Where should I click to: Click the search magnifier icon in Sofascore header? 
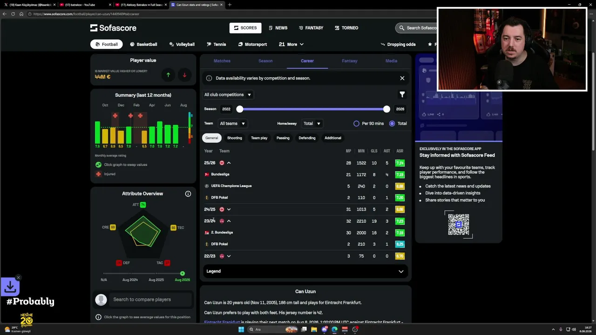pyautogui.click(x=401, y=28)
